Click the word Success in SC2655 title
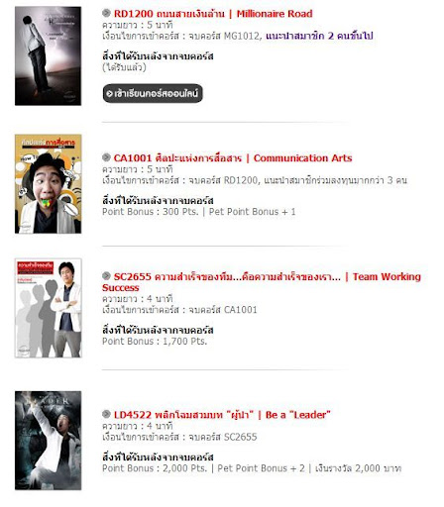Image resolution: width=444 pixels, height=507 pixels. tap(121, 288)
